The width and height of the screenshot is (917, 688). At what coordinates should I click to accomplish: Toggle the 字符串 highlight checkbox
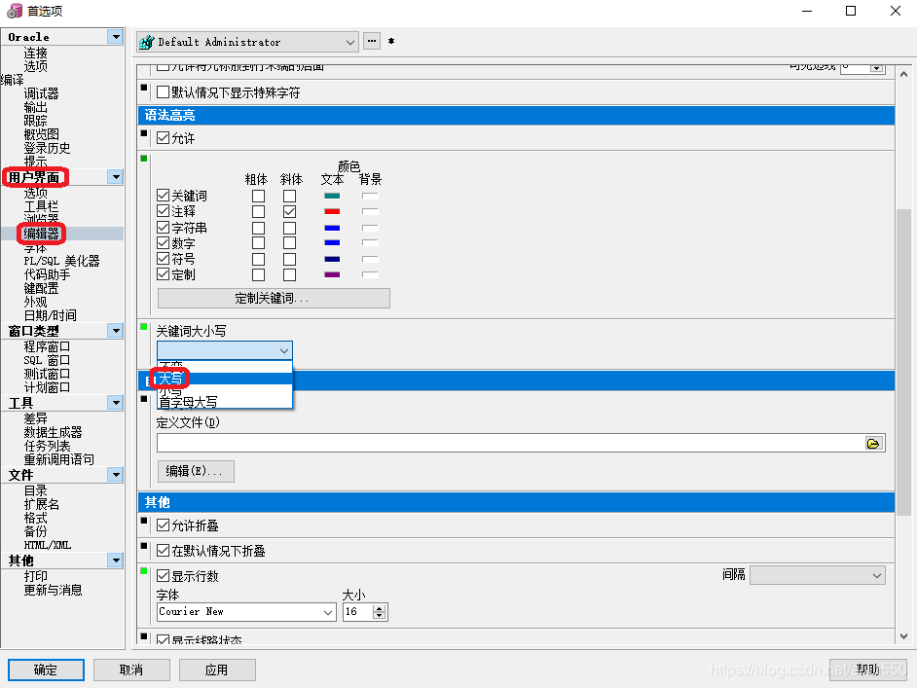[x=164, y=228]
